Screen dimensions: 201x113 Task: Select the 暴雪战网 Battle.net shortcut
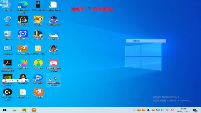pos(38,79)
